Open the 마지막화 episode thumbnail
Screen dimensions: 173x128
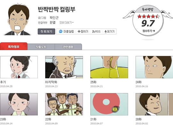click(64, 67)
